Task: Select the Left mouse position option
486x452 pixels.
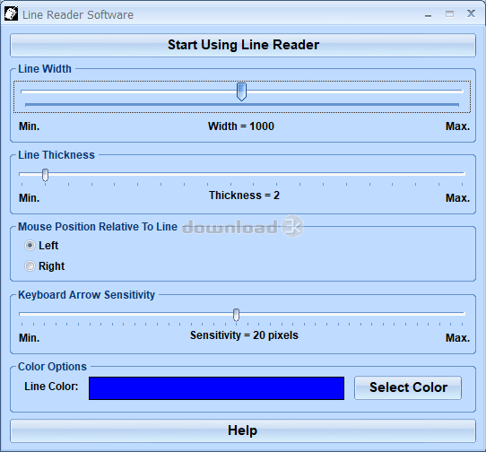Action: tap(41, 246)
